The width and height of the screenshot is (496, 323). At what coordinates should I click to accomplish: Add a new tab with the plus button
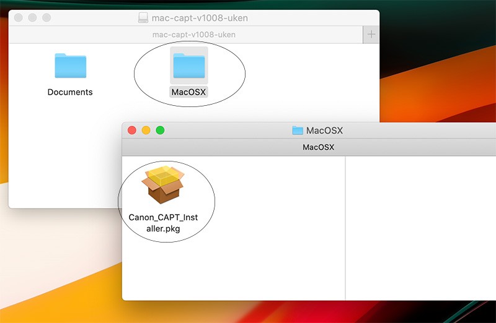coord(371,35)
